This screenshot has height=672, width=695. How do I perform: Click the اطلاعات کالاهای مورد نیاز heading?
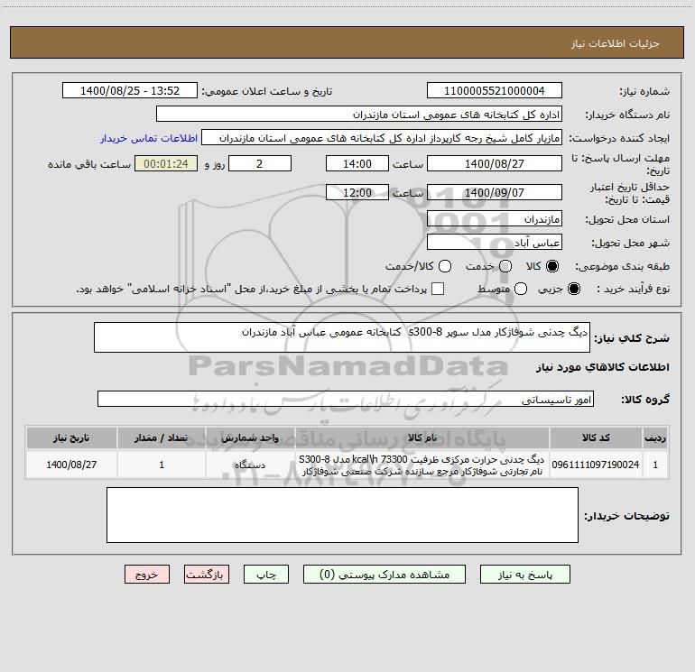point(602,367)
